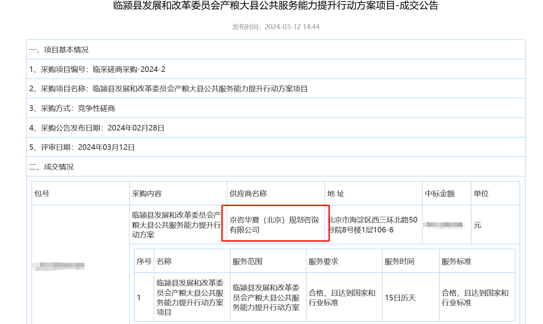Click the 采购项目名称 row
This screenshot has height=324, width=543.
276,89
